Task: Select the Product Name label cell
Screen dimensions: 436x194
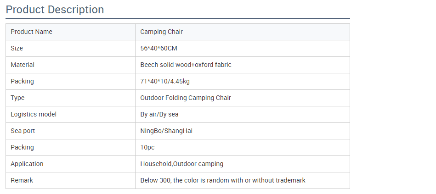Action: tap(71, 32)
